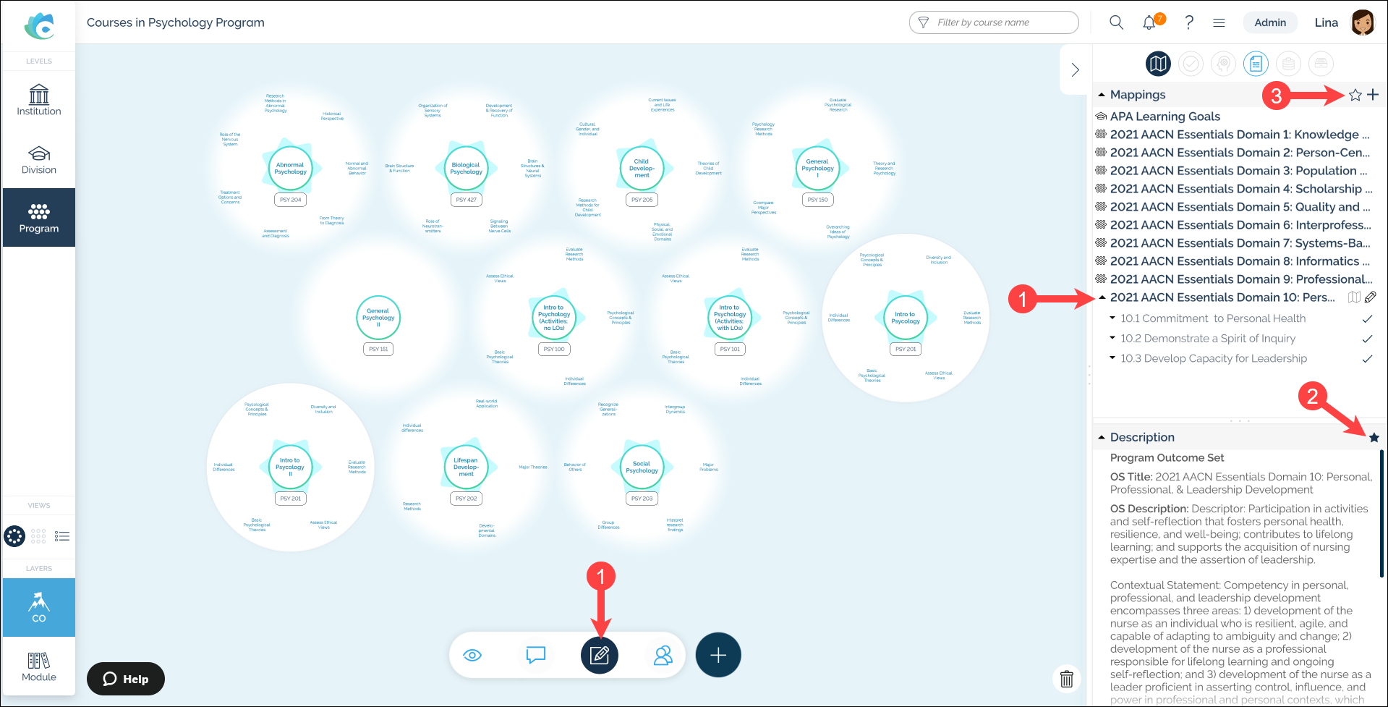The image size is (1388, 707).
Task: Click the search magnifier icon
Action: click(1116, 22)
